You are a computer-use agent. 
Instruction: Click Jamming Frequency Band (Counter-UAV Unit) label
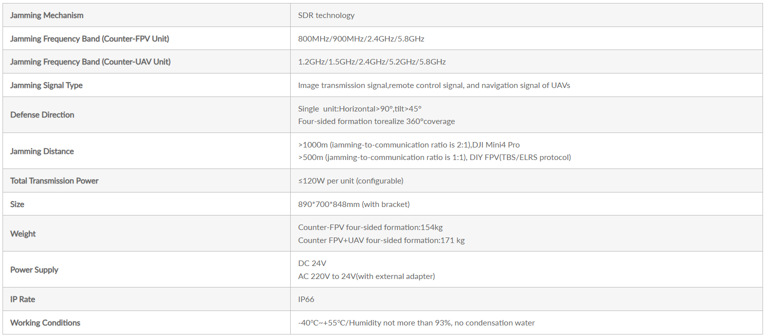point(90,62)
